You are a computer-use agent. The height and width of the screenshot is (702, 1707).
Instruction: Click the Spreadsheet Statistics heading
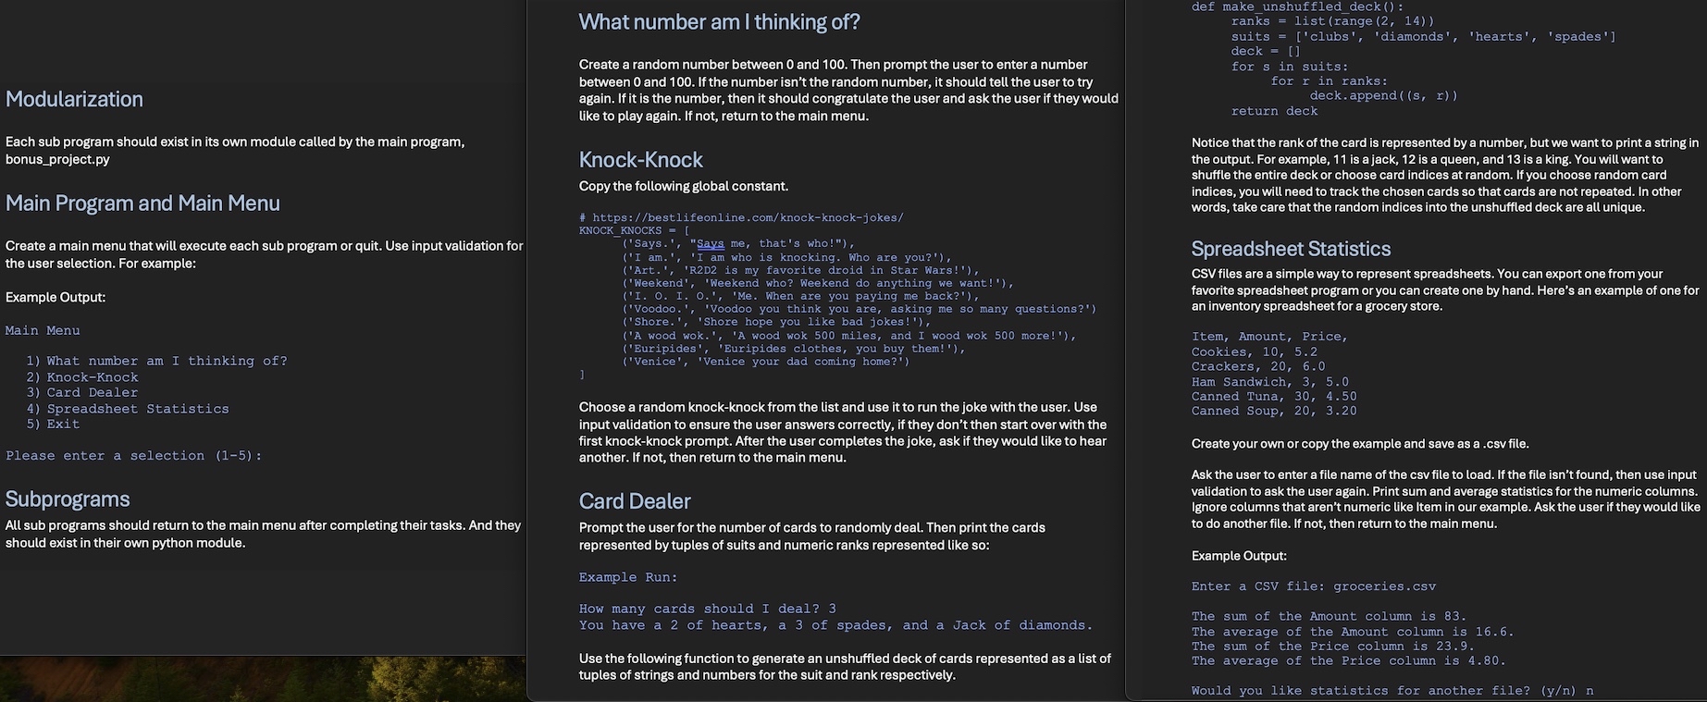click(1291, 249)
